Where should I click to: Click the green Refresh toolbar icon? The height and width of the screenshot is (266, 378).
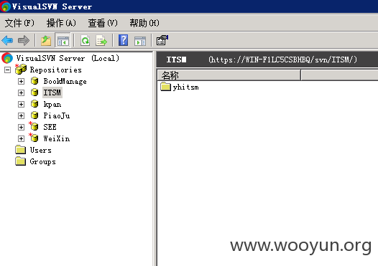85,40
